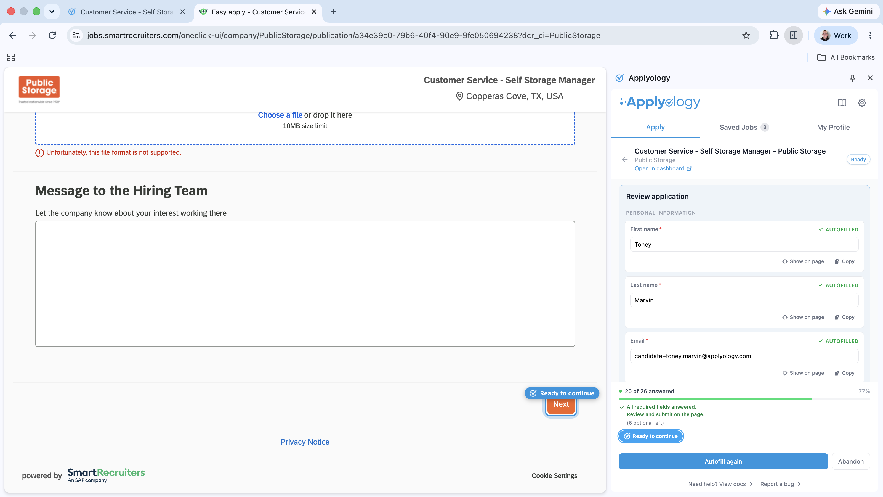Bookmark this page with the star icon
883x497 pixels.
click(x=746, y=35)
